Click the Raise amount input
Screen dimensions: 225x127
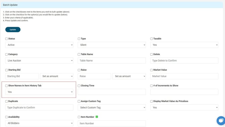click(94, 76)
